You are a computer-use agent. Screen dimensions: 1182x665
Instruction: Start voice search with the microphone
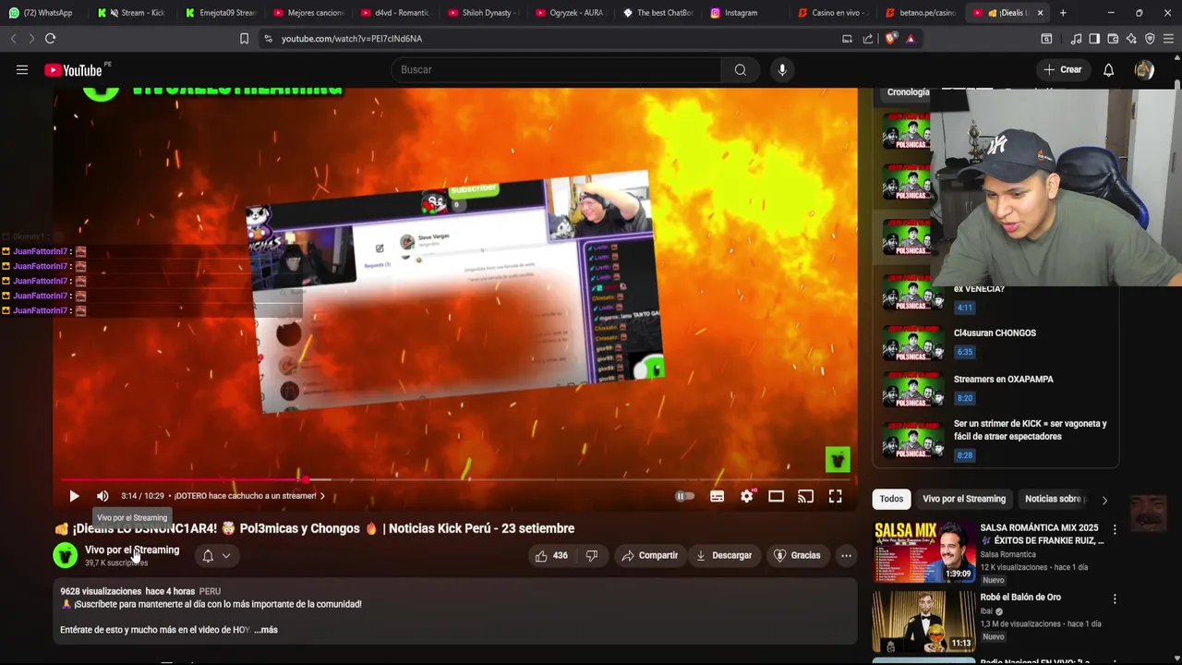click(x=782, y=70)
